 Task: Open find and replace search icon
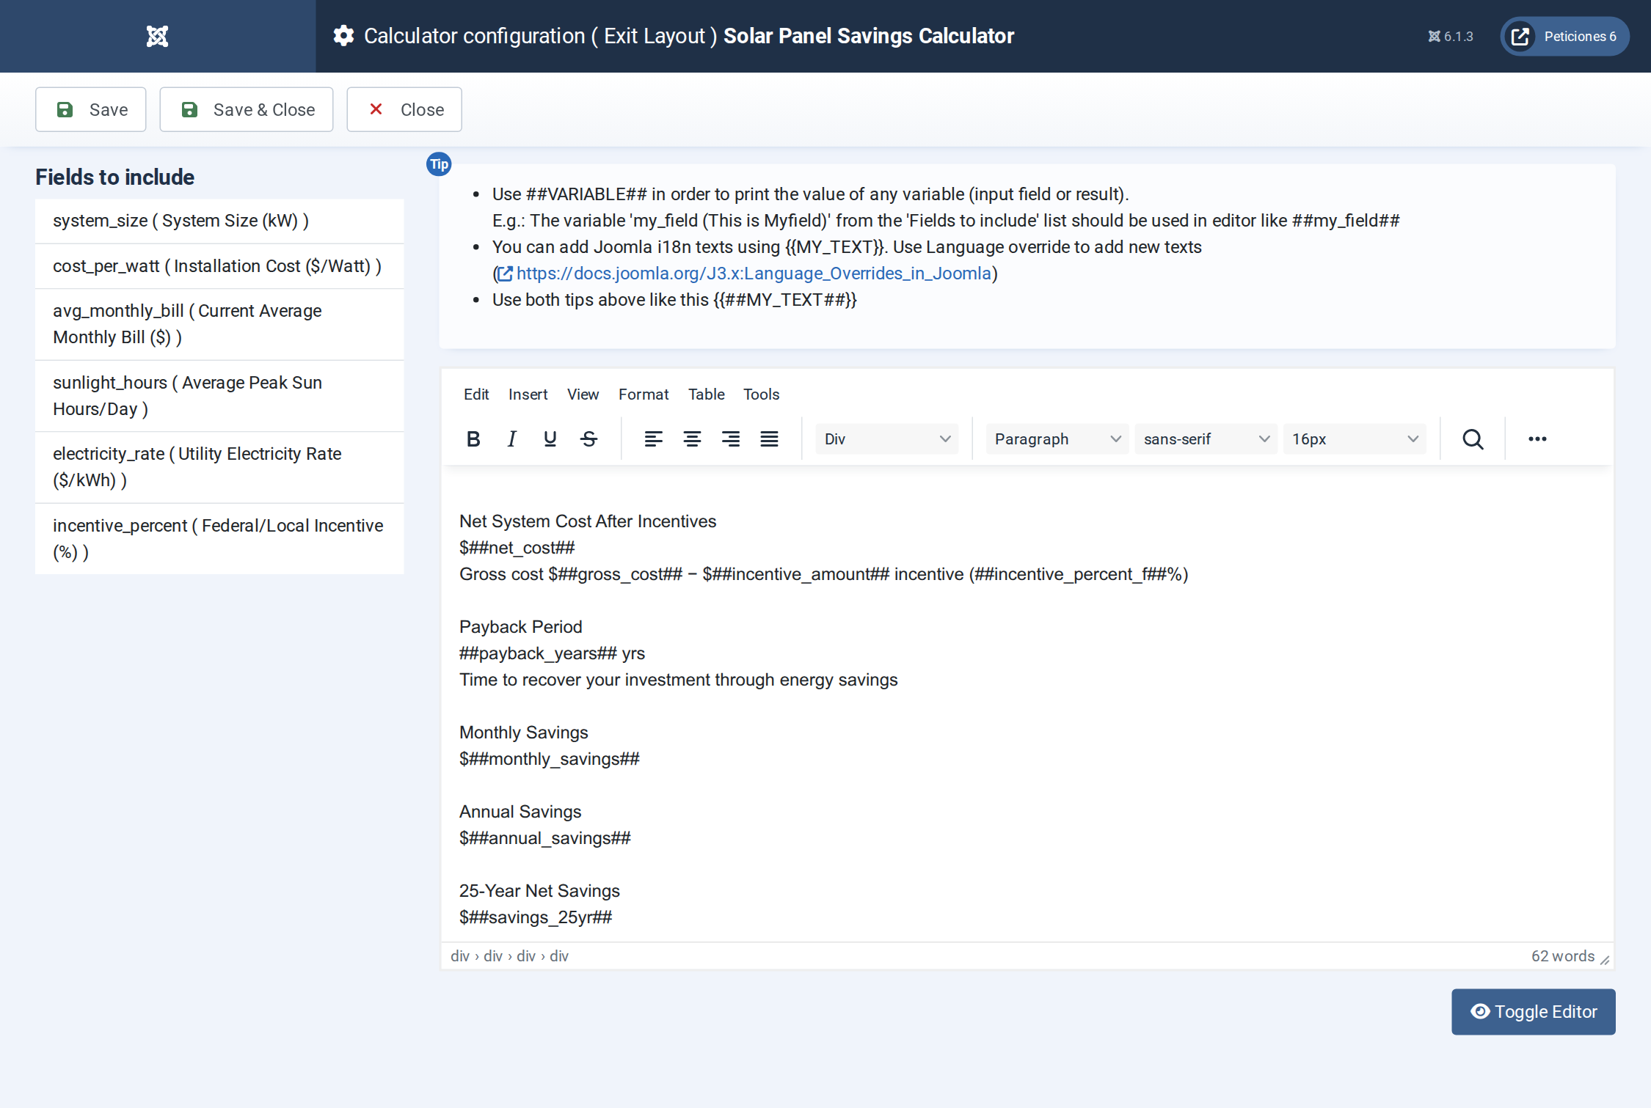point(1473,439)
